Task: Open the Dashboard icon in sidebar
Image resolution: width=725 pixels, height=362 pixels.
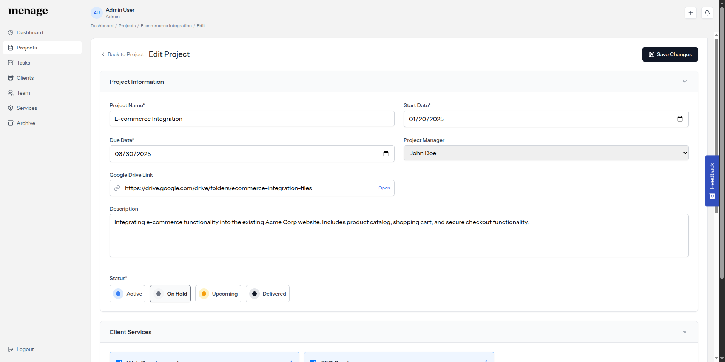Action: [11, 32]
